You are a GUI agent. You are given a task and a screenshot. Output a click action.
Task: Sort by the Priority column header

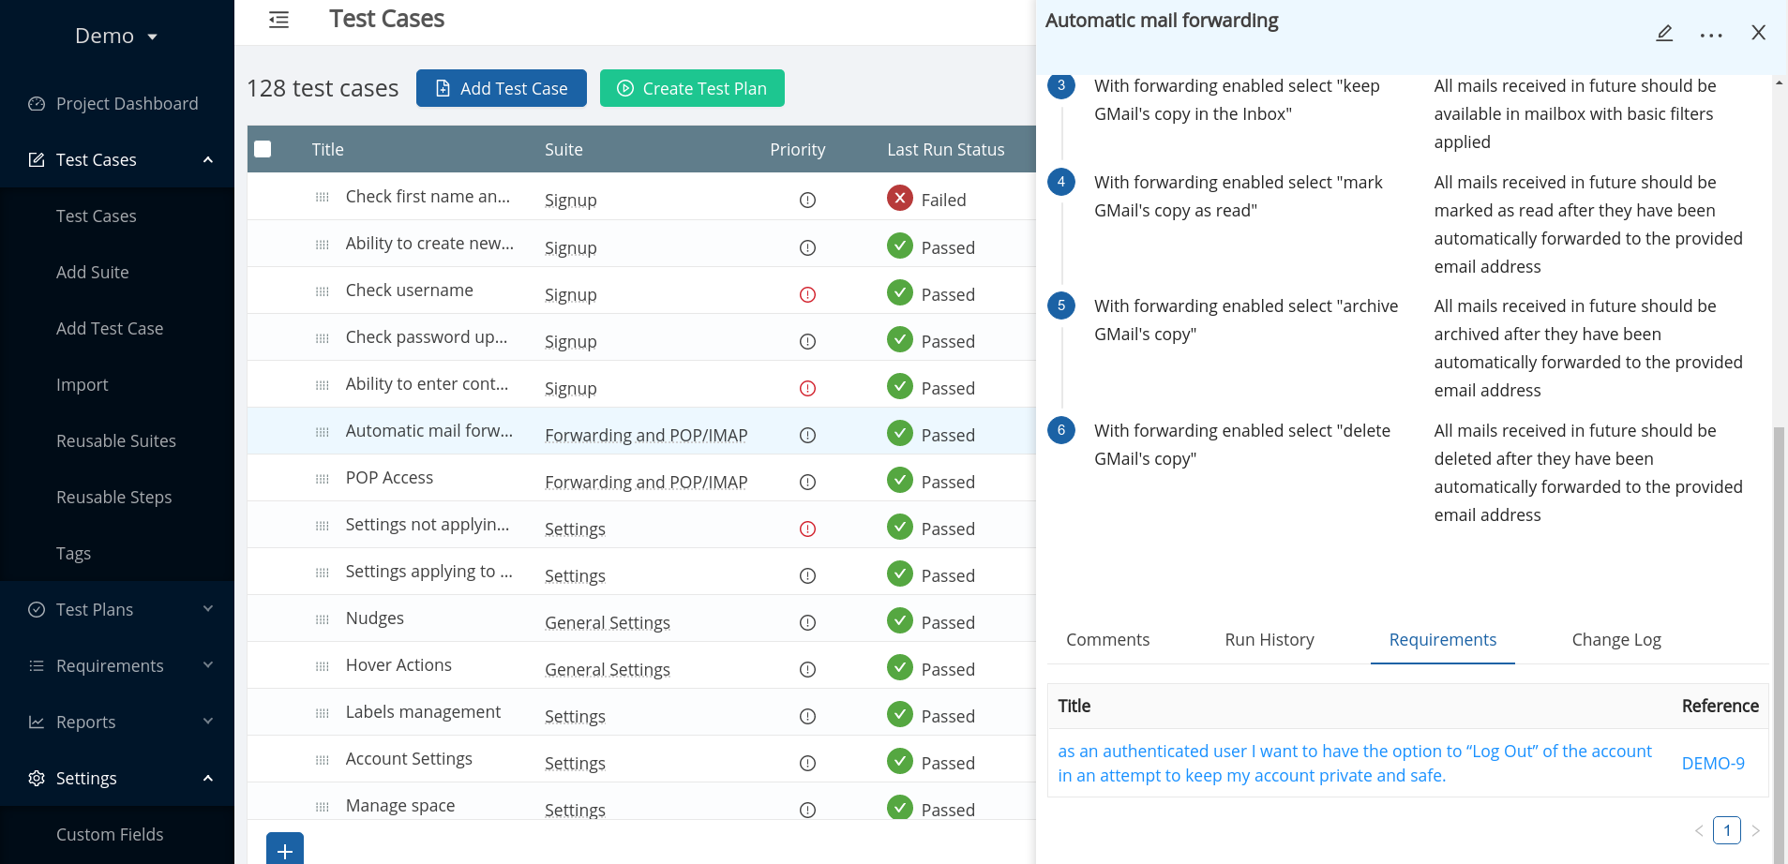click(x=798, y=150)
